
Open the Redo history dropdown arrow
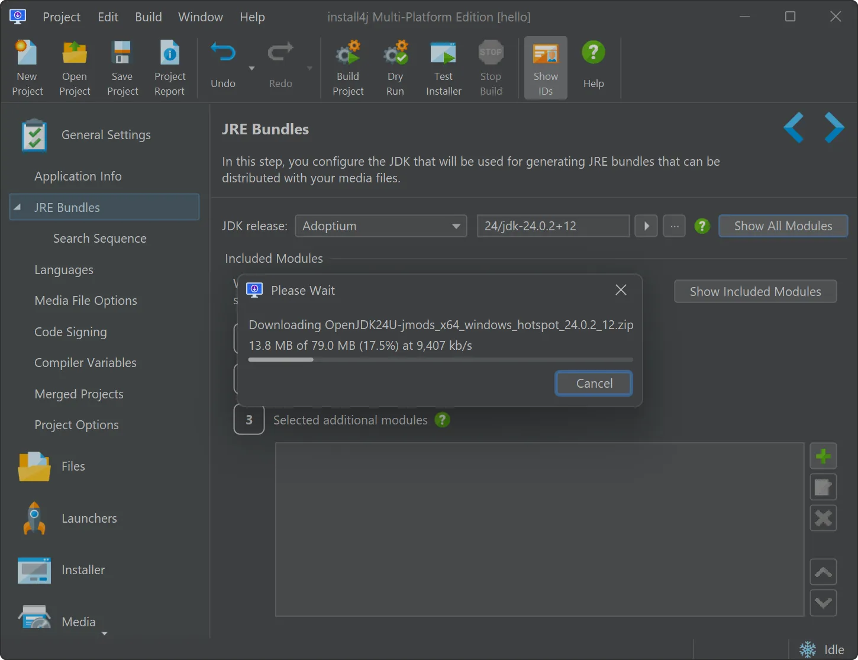pos(309,68)
